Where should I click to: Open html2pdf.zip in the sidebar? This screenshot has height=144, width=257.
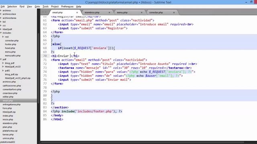(x=9, y=112)
